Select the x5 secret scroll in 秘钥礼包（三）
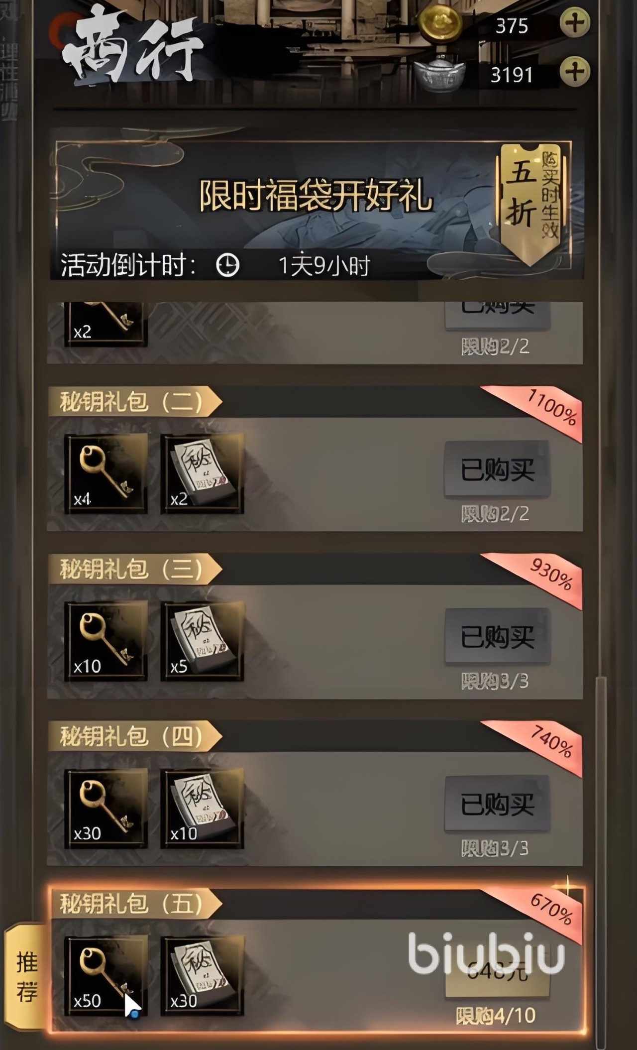Viewport: 637px width, 1050px height. (x=202, y=641)
